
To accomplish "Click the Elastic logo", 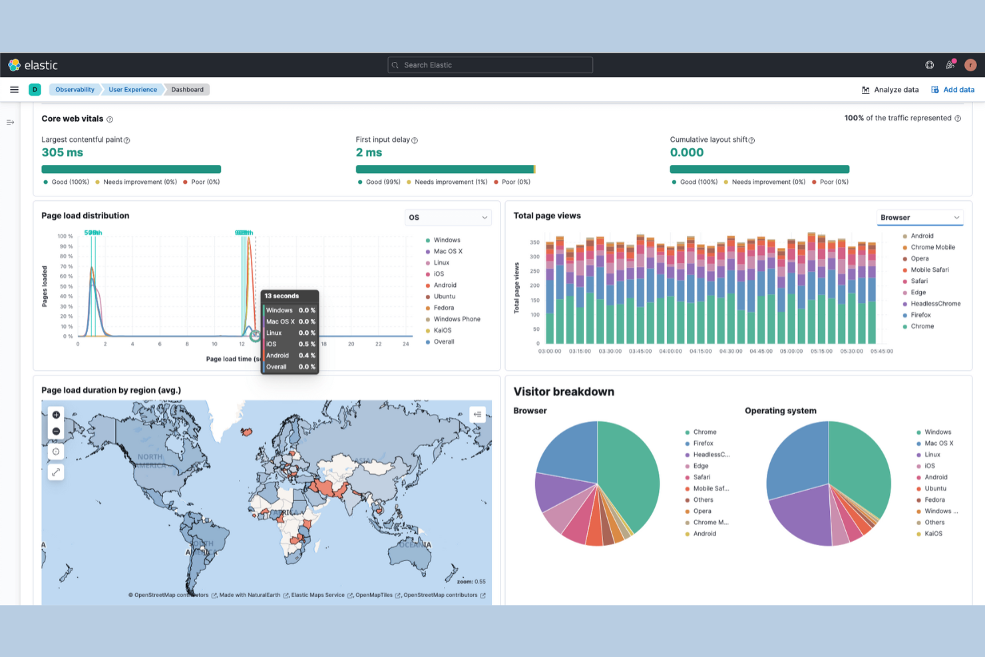I will pyautogui.click(x=34, y=65).
